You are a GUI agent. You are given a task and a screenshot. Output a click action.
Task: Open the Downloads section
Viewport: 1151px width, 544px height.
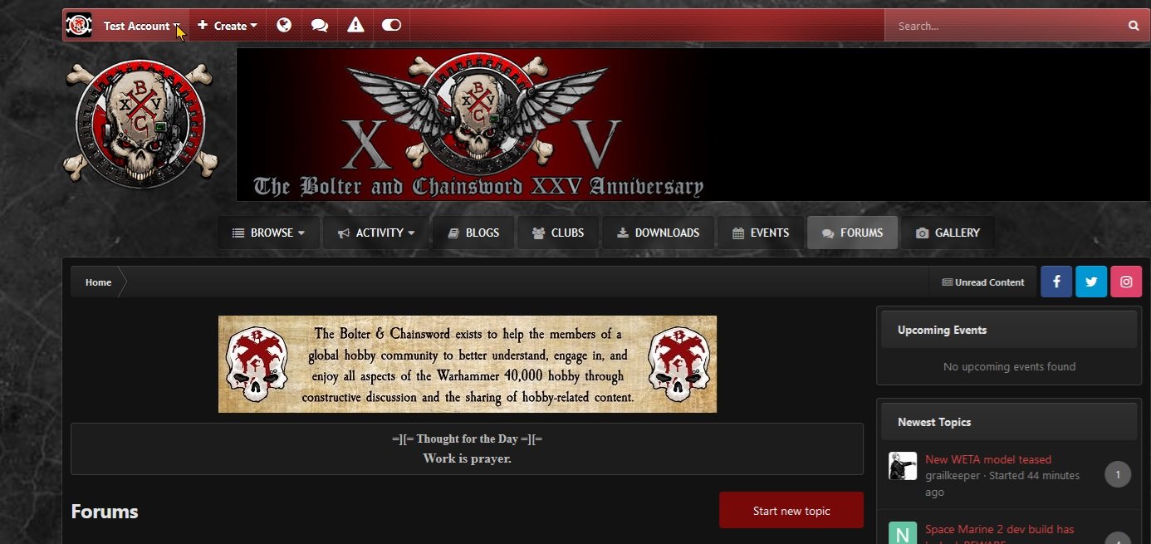658,233
